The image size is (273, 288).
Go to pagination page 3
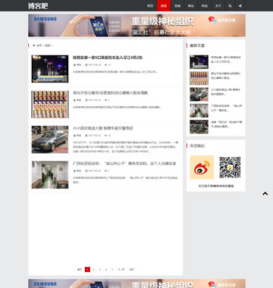tap(100, 270)
